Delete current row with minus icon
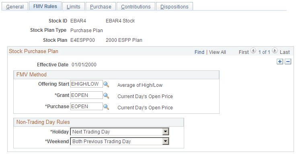 [288, 62]
